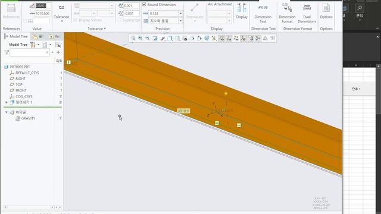Select PRT0005.PRT in Model Tree
381x214 pixels.
[x=20, y=67]
